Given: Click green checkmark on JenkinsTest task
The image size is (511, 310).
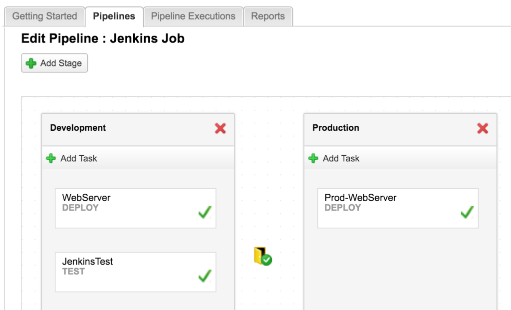Looking at the screenshot, I should tap(205, 276).
